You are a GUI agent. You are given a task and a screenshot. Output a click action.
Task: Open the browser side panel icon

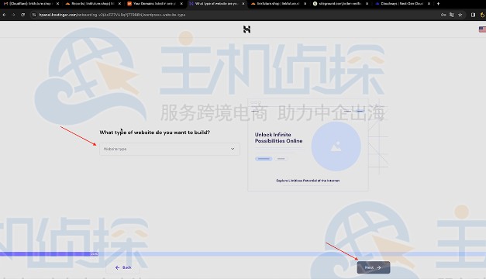coord(473,15)
